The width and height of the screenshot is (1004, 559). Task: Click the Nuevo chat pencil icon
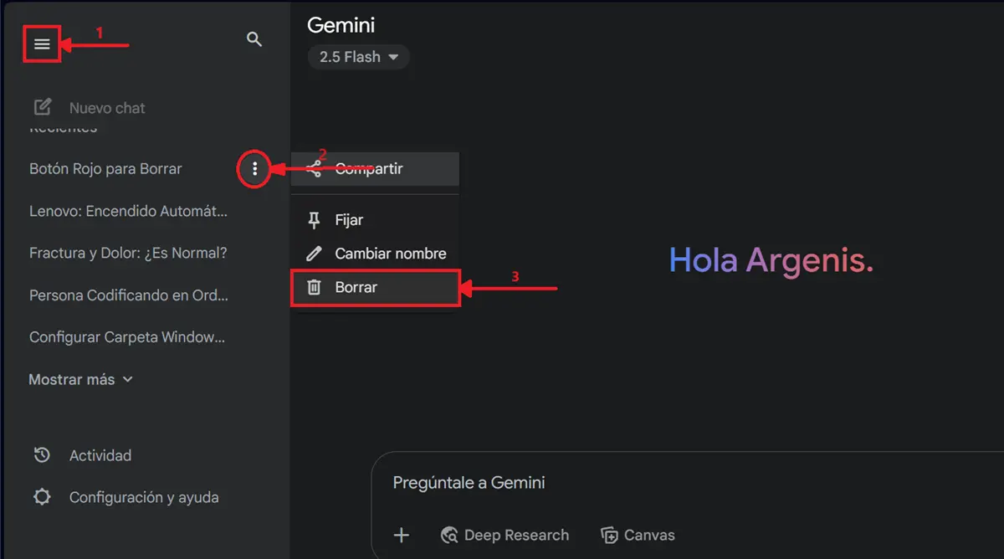click(42, 107)
